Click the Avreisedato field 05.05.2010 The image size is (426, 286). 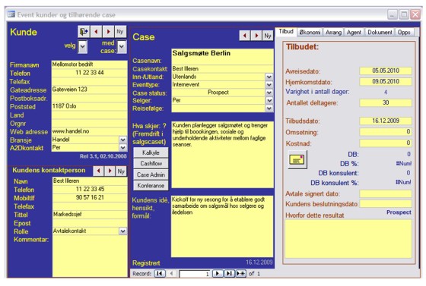pyautogui.click(x=386, y=71)
